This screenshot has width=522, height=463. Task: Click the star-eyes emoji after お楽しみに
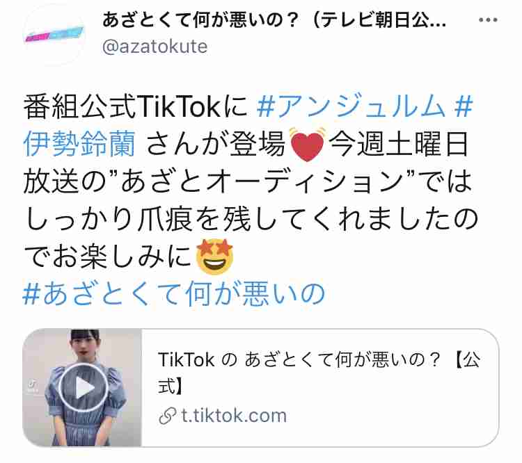point(215,256)
